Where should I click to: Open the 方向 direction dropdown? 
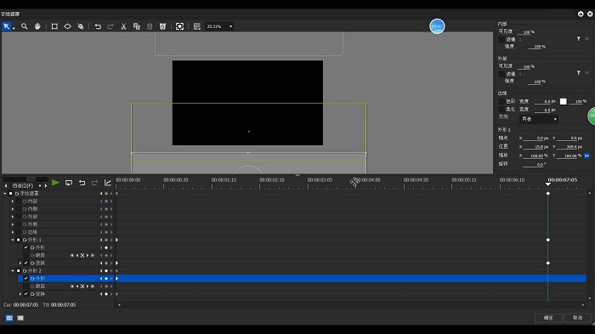point(538,119)
